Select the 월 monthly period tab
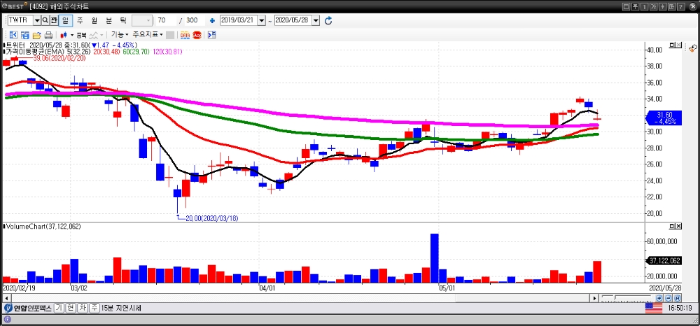 (x=94, y=20)
